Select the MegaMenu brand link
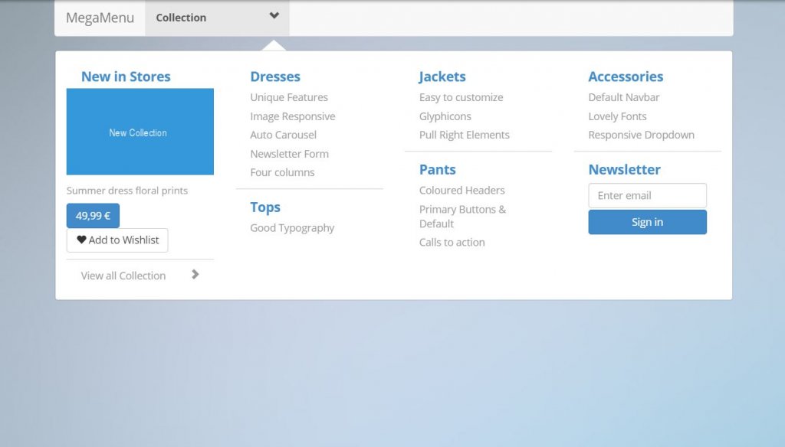The image size is (785, 447). (x=98, y=17)
